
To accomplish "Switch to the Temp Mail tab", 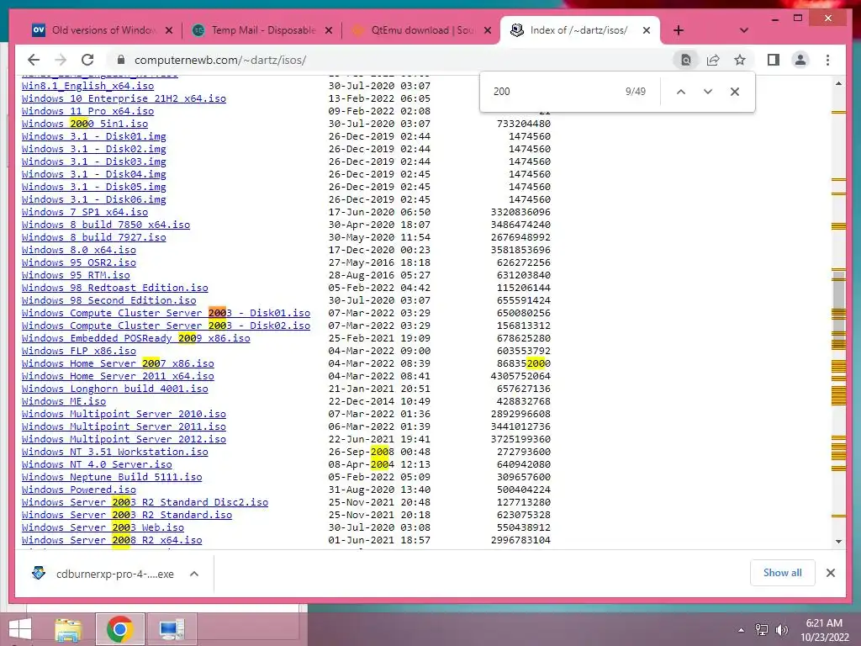I will click(x=262, y=30).
